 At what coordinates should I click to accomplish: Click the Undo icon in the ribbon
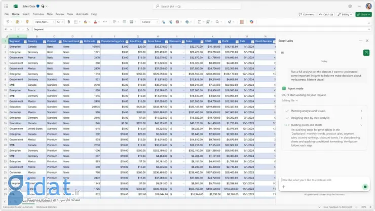7,22
